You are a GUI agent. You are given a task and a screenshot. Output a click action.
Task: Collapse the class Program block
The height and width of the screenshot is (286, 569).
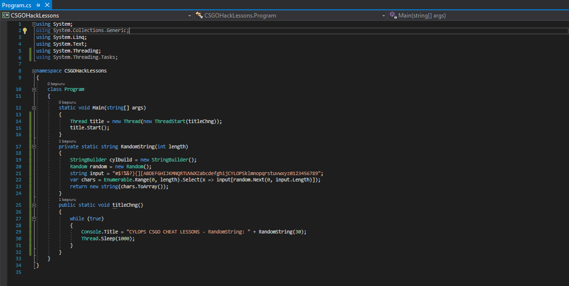[34, 89]
